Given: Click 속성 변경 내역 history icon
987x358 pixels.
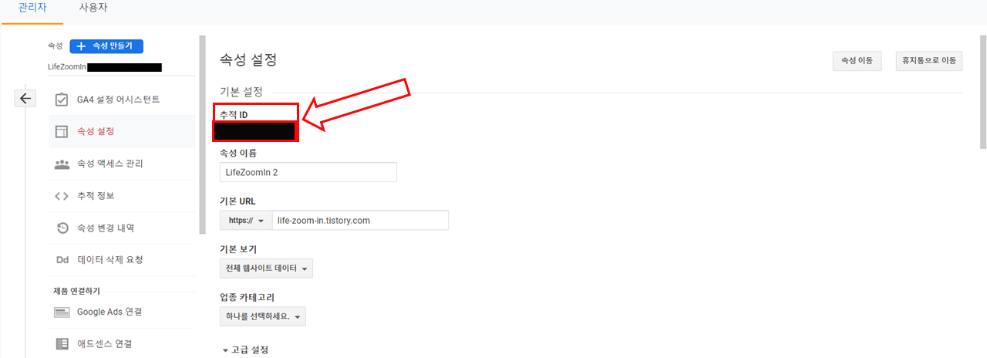Looking at the screenshot, I should click(62, 228).
